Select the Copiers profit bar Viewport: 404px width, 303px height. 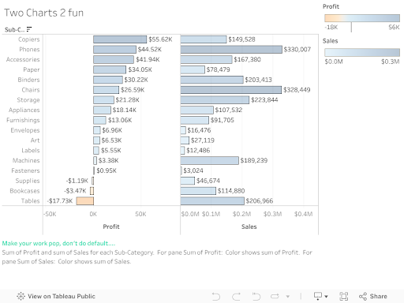coord(120,39)
